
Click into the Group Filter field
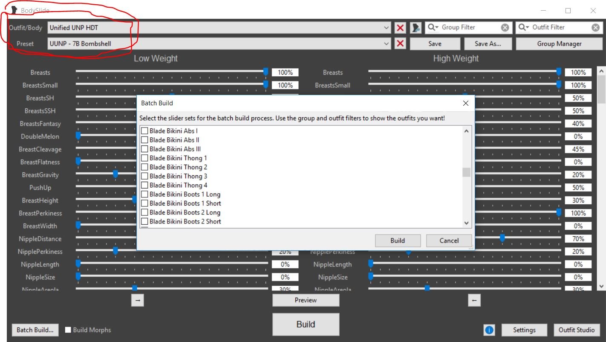[470, 27]
